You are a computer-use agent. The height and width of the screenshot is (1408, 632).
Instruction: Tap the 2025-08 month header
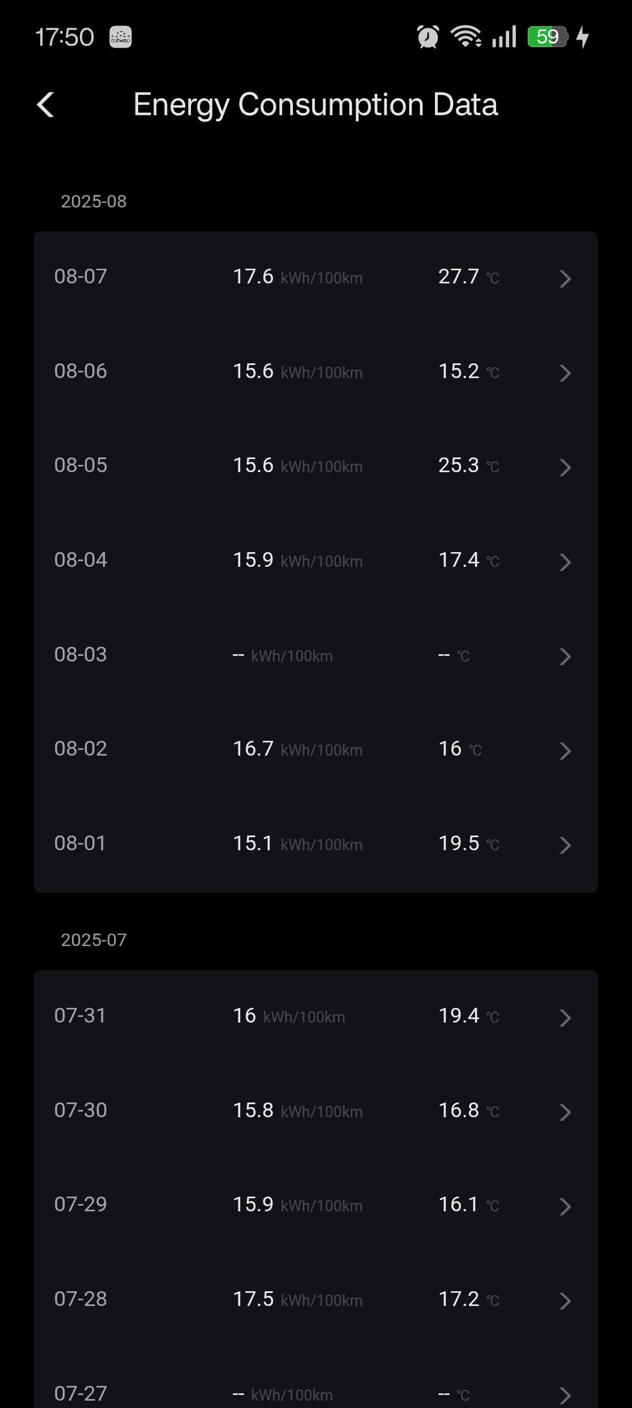tap(94, 202)
